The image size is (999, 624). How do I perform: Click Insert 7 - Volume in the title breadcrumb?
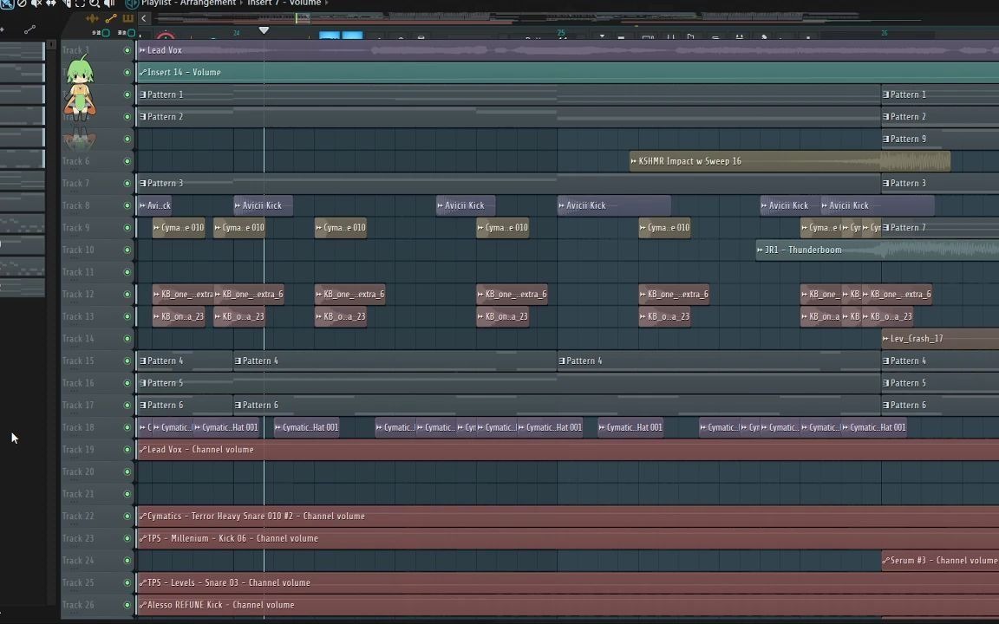tap(284, 3)
